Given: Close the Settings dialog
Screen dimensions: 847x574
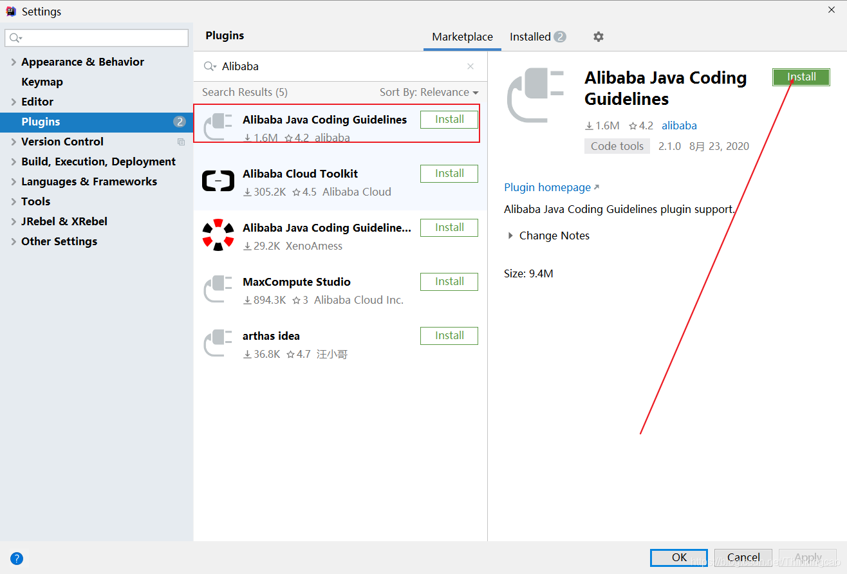Looking at the screenshot, I should 832,10.
